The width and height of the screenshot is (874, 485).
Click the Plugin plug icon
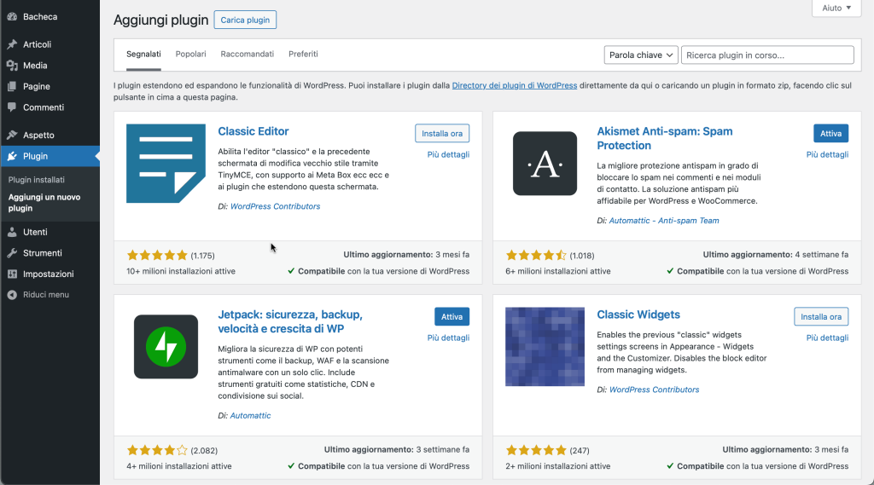tap(12, 156)
